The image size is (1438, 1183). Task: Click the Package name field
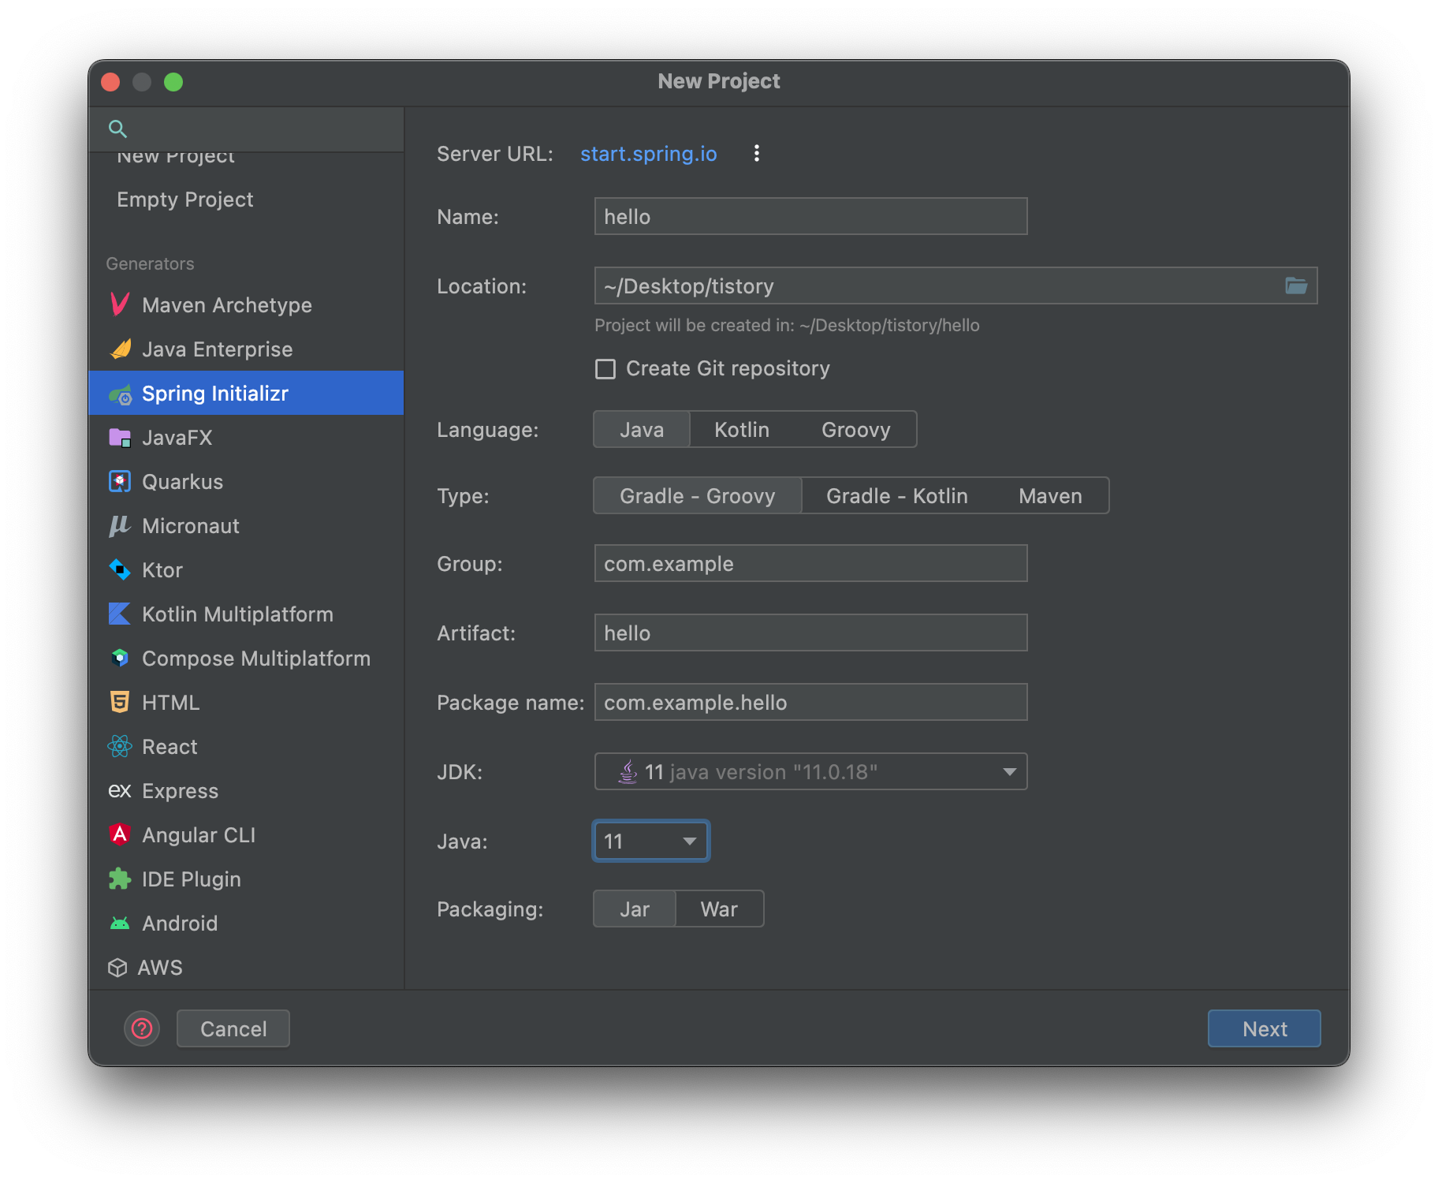[x=810, y=702]
